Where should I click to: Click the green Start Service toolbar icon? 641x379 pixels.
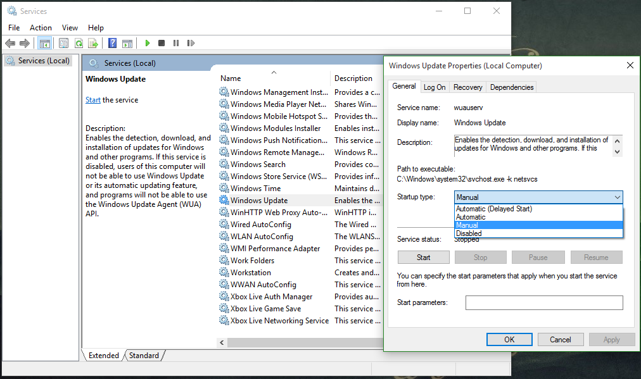point(148,43)
